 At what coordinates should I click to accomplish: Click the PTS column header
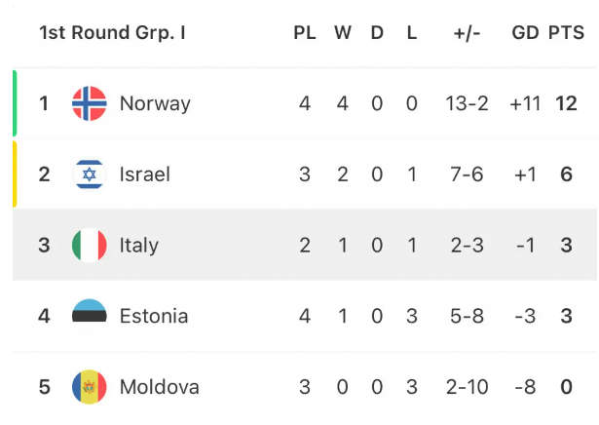point(566,32)
